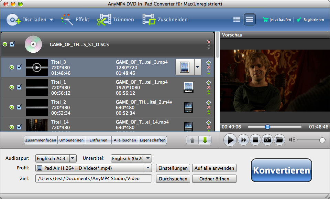
Task: Open settings gear for Titel_3
Action: 209,63
